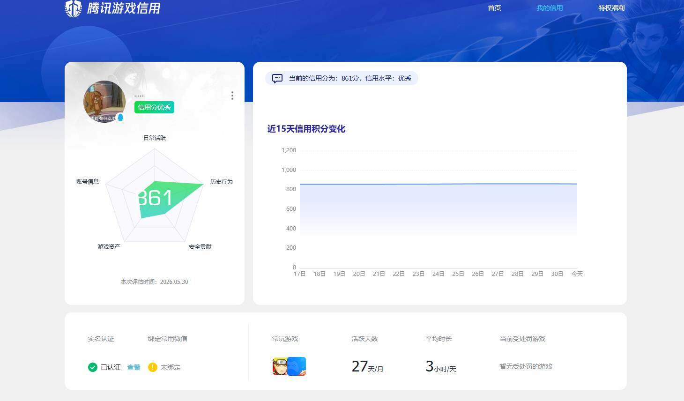
Task: Open the Naruto game icon
Action: point(280,366)
